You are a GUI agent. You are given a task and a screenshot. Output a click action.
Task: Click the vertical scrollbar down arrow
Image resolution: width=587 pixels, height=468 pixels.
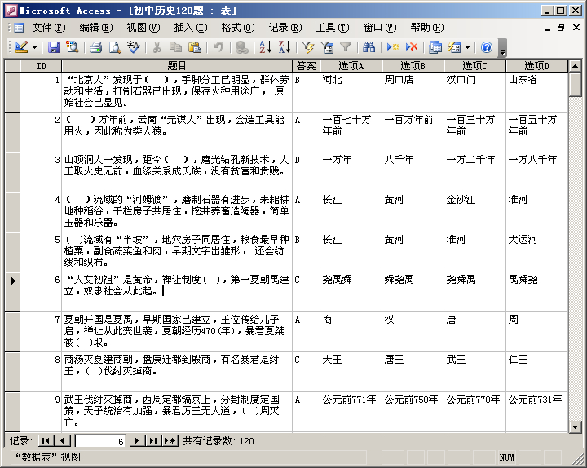575,426
